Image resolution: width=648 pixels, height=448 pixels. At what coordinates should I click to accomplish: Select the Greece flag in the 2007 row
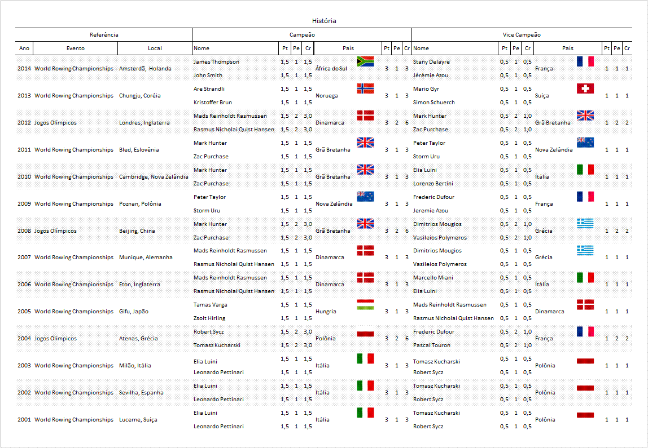click(x=585, y=250)
